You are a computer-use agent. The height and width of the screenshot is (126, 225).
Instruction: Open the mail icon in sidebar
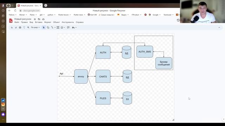pyautogui.click(x=3, y=105)
